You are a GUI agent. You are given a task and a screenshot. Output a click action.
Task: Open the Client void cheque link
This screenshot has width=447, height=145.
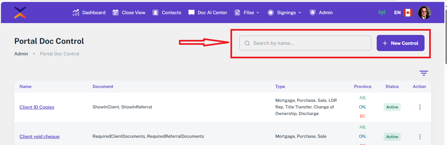click(39, 136)
